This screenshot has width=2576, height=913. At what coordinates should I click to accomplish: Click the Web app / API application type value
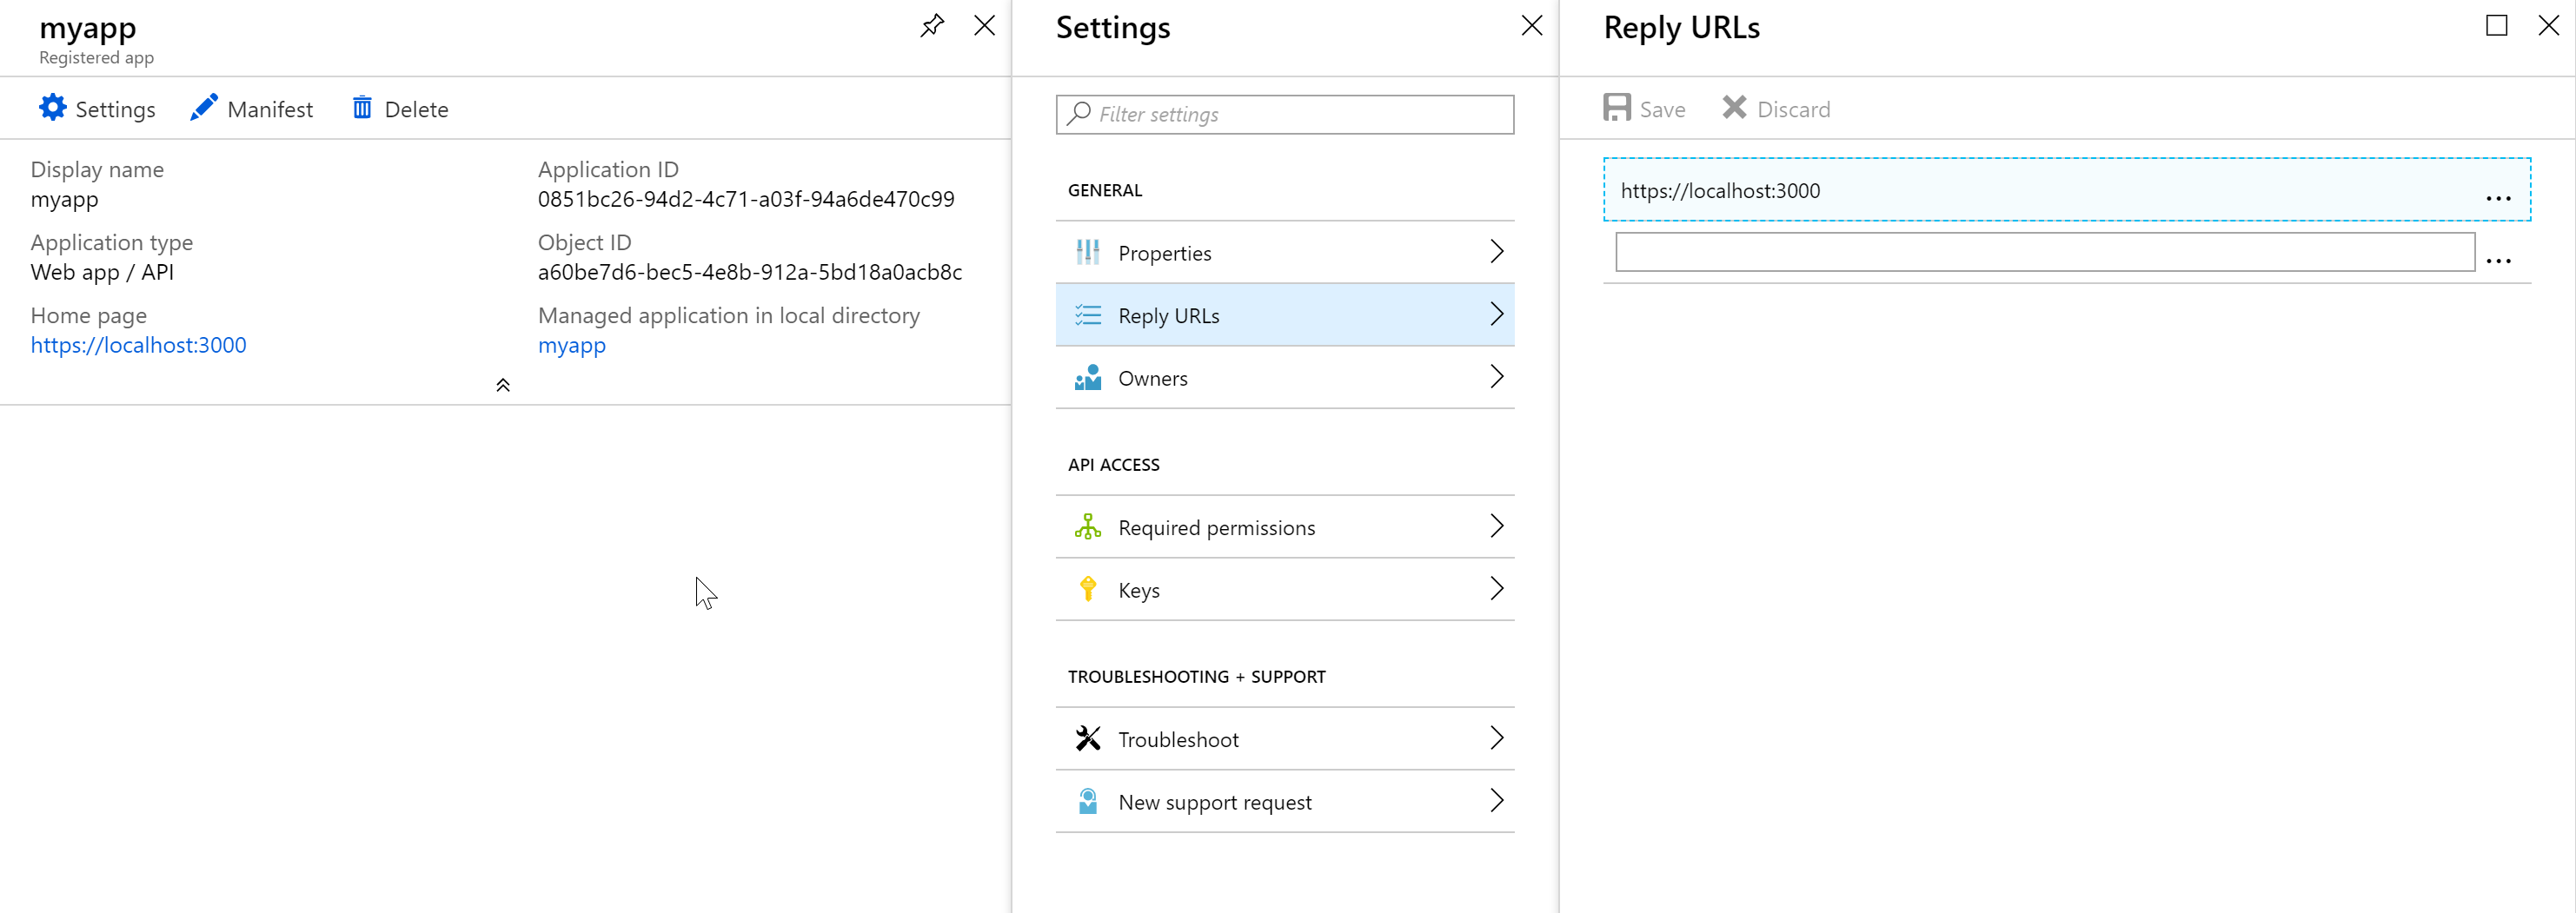pos(102,272)
